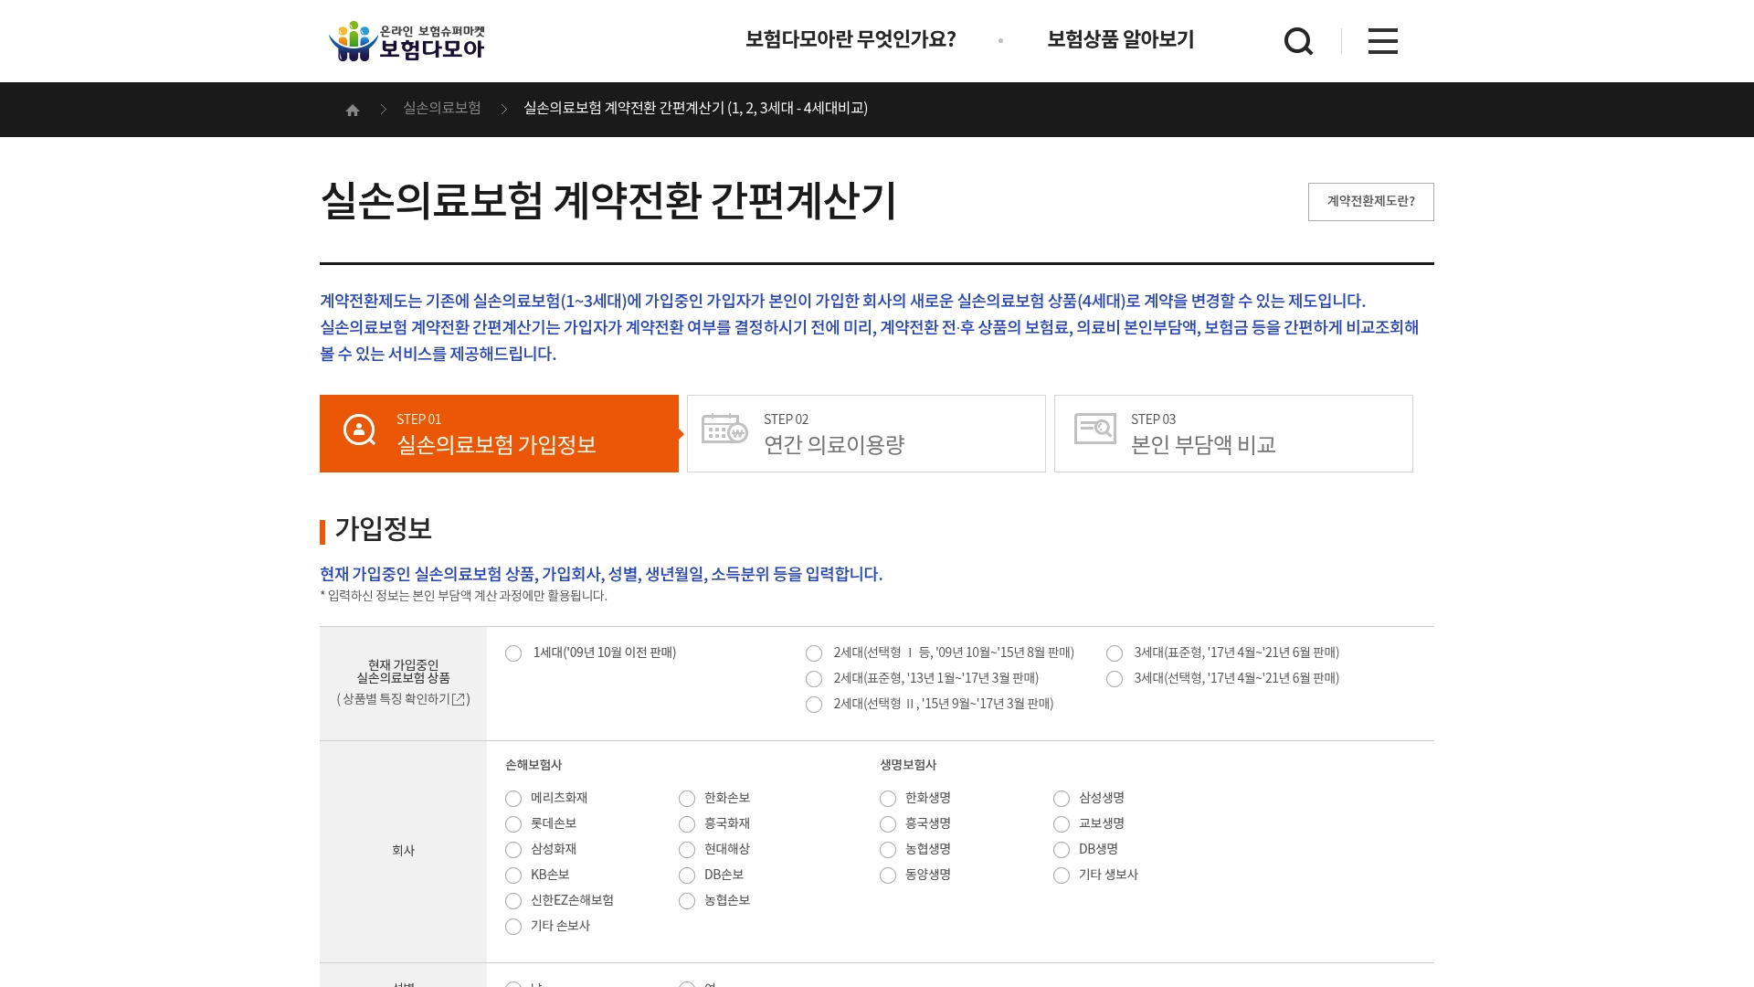Select 한화생명 under 생명보험사

(888, 798)
